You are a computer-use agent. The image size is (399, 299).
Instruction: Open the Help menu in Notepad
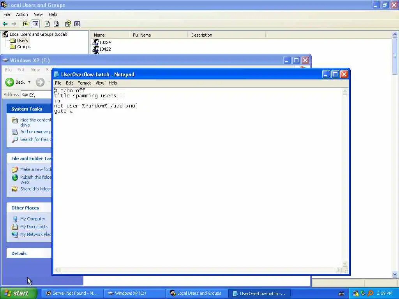(x=113, y=83)
